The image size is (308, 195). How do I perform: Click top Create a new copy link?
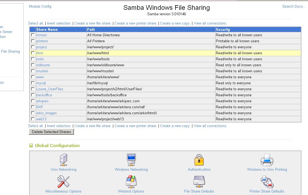pyautogui.click(x=175, y=23)
